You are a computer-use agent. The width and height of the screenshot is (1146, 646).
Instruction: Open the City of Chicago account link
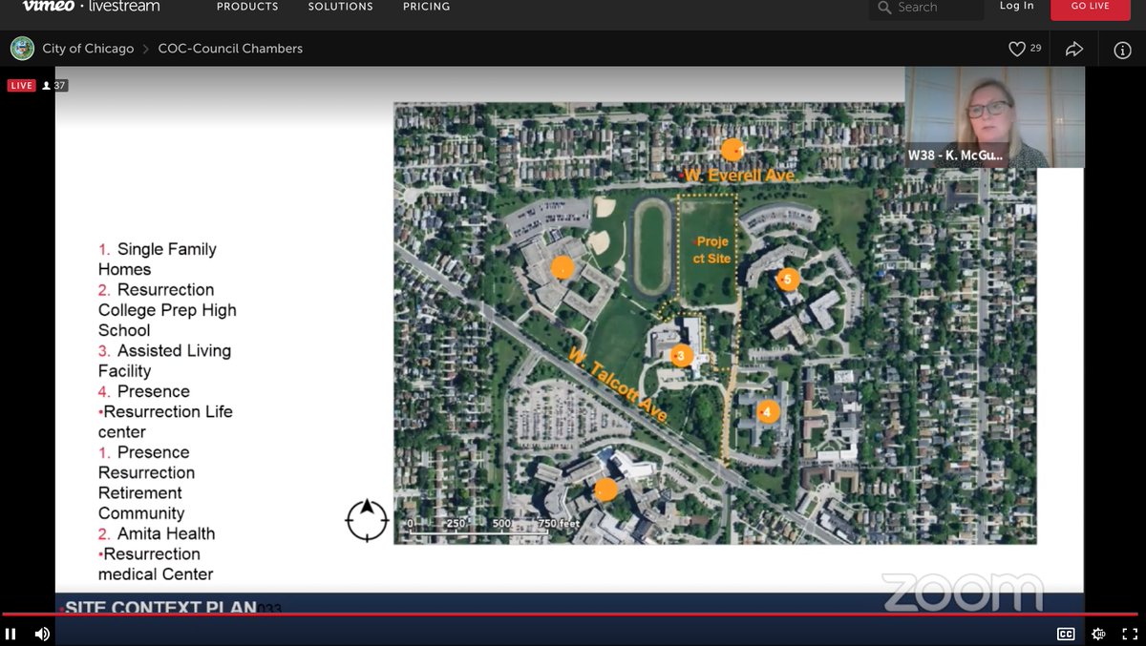click(x=88, y=49)
